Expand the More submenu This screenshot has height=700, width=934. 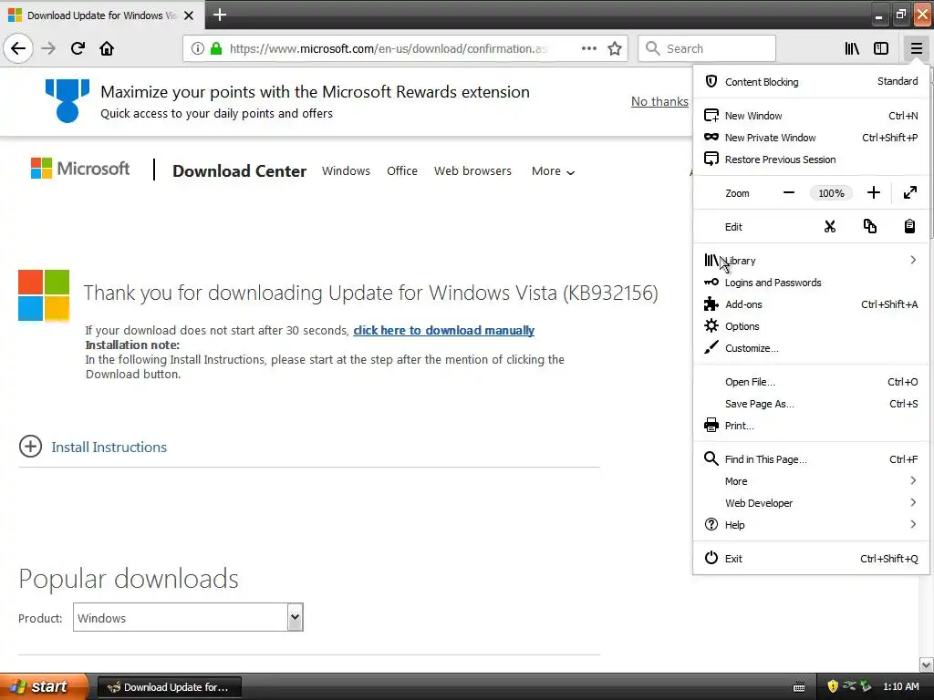tap(811, 481)
